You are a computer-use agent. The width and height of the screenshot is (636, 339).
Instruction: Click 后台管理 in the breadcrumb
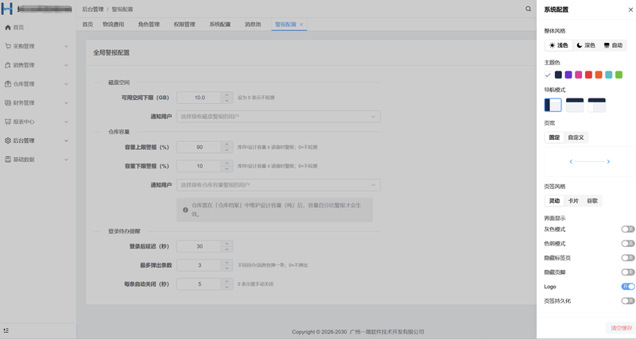[93, 9]
